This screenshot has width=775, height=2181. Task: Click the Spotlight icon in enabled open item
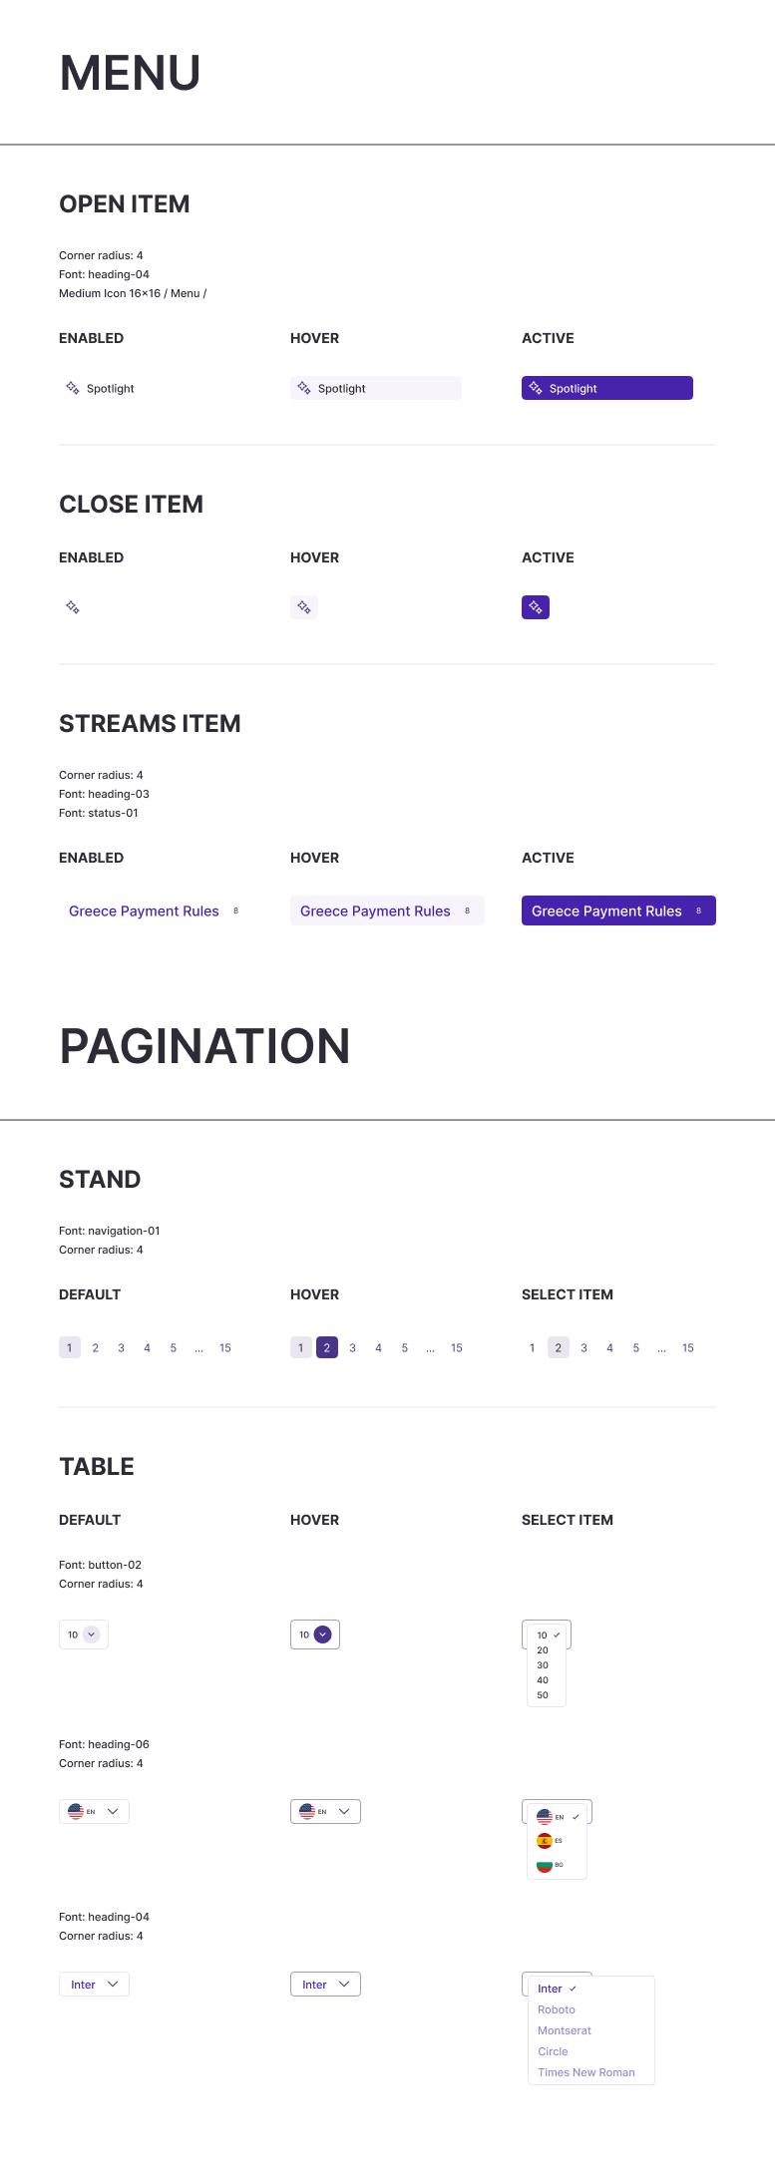coord(73,388)
